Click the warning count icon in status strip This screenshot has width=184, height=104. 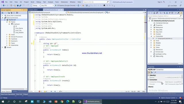[x=45, y=91]
